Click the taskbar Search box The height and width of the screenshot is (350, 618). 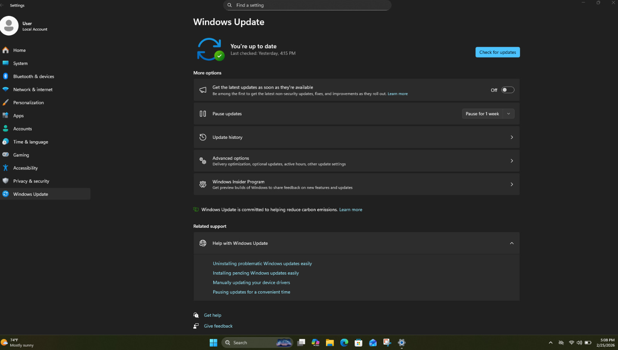(x=257, y=343)
